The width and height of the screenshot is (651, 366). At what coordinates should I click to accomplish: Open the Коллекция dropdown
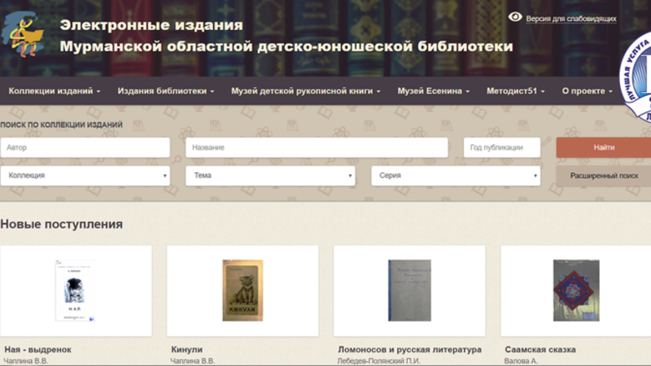[85, 176]
